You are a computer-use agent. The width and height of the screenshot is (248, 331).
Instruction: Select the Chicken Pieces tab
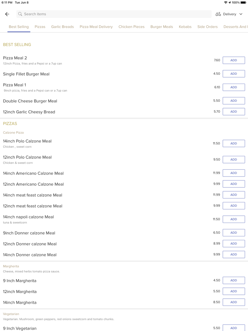pos(131,27)
